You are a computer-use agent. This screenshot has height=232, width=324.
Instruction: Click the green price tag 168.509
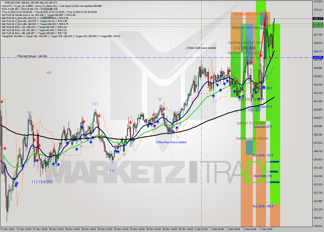click(x=318, y=26)
